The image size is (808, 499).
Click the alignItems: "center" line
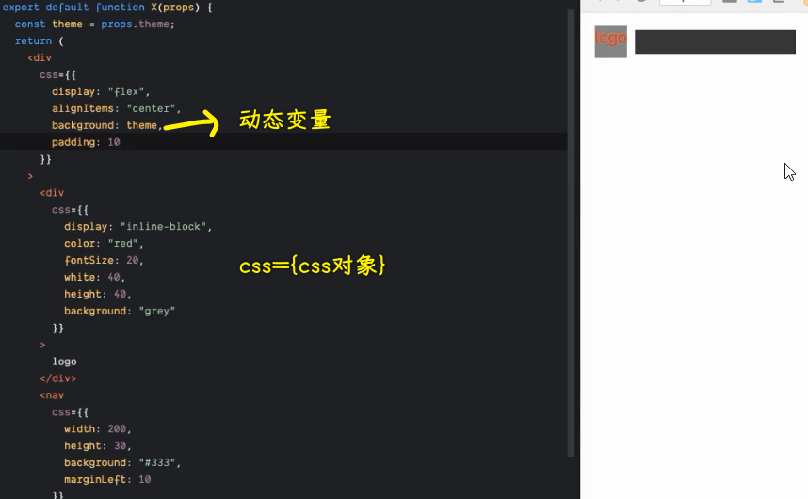pyautogui.click(x=116, y=108)
